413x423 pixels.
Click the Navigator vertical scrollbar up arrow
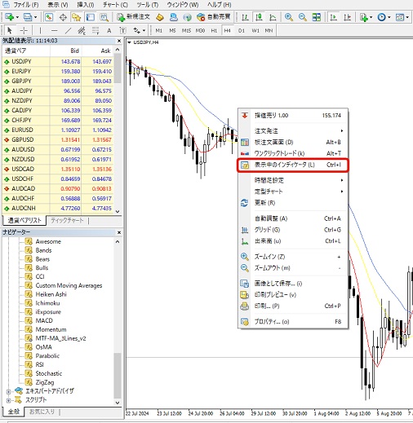pos(118,242)
